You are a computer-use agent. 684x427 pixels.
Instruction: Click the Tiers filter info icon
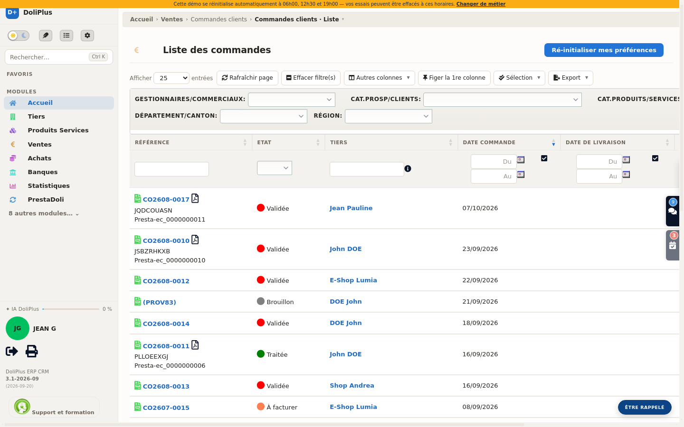point(408,168)
